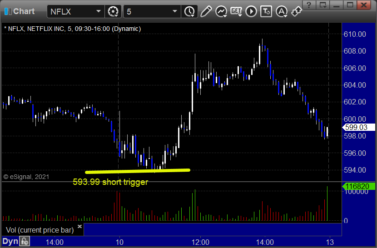Click the date label 13 on time axis
Viewport: 377px width, 248px height.
[330, 242]
